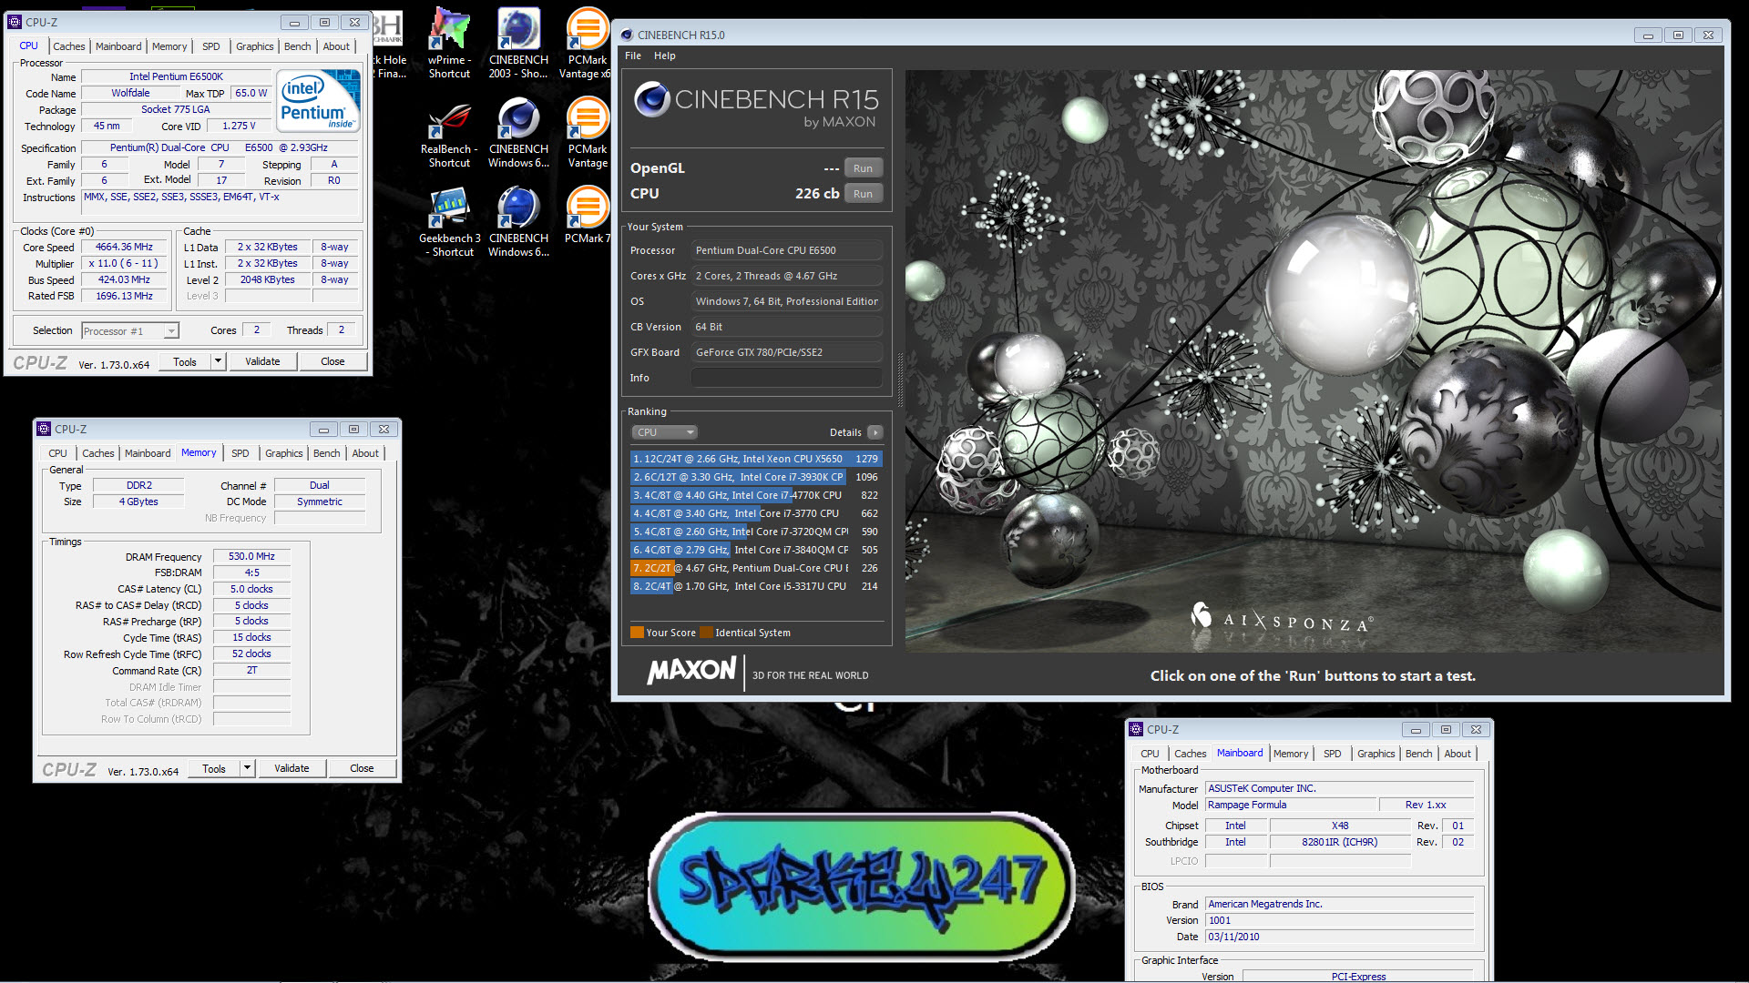
Task: Click the AIXSPONZA render preview image
Action: click(x=1314, y=361)
